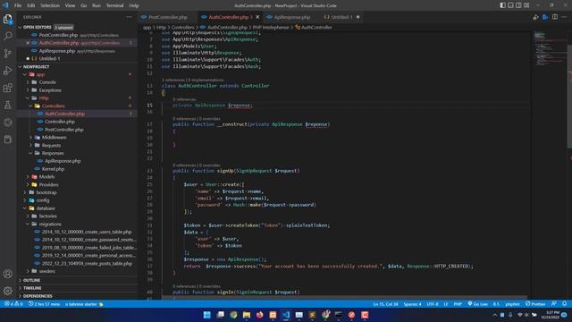572x322 pixels.
Task: Open notifications bell in the status bar
Action: tap(564, 304)
